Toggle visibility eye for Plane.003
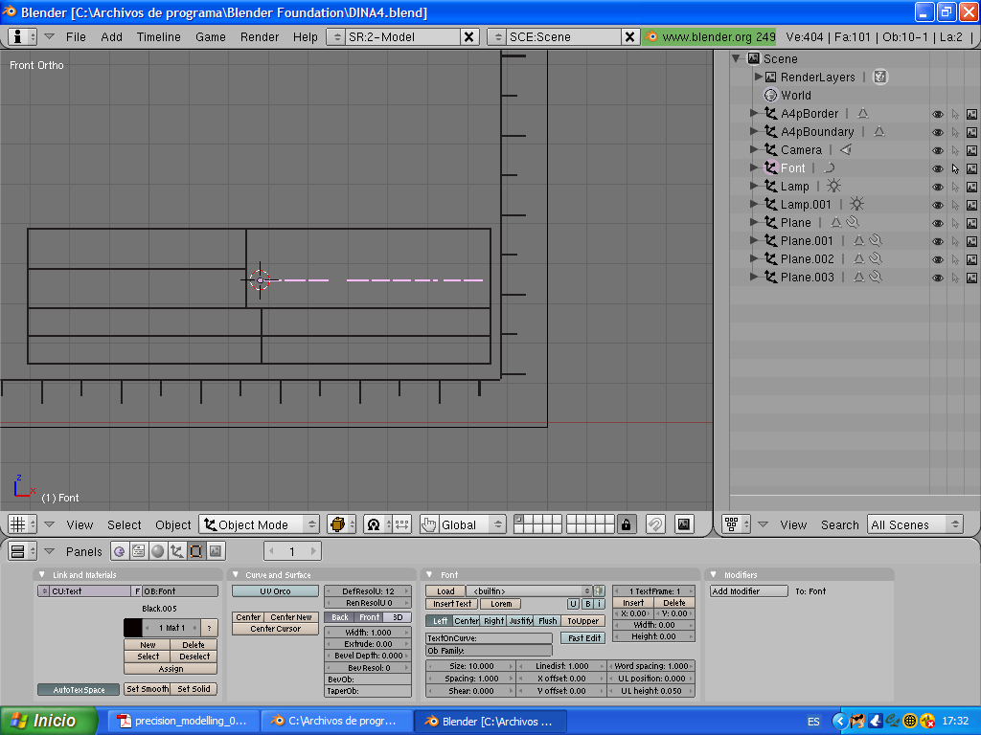 [x=938, y=278]
